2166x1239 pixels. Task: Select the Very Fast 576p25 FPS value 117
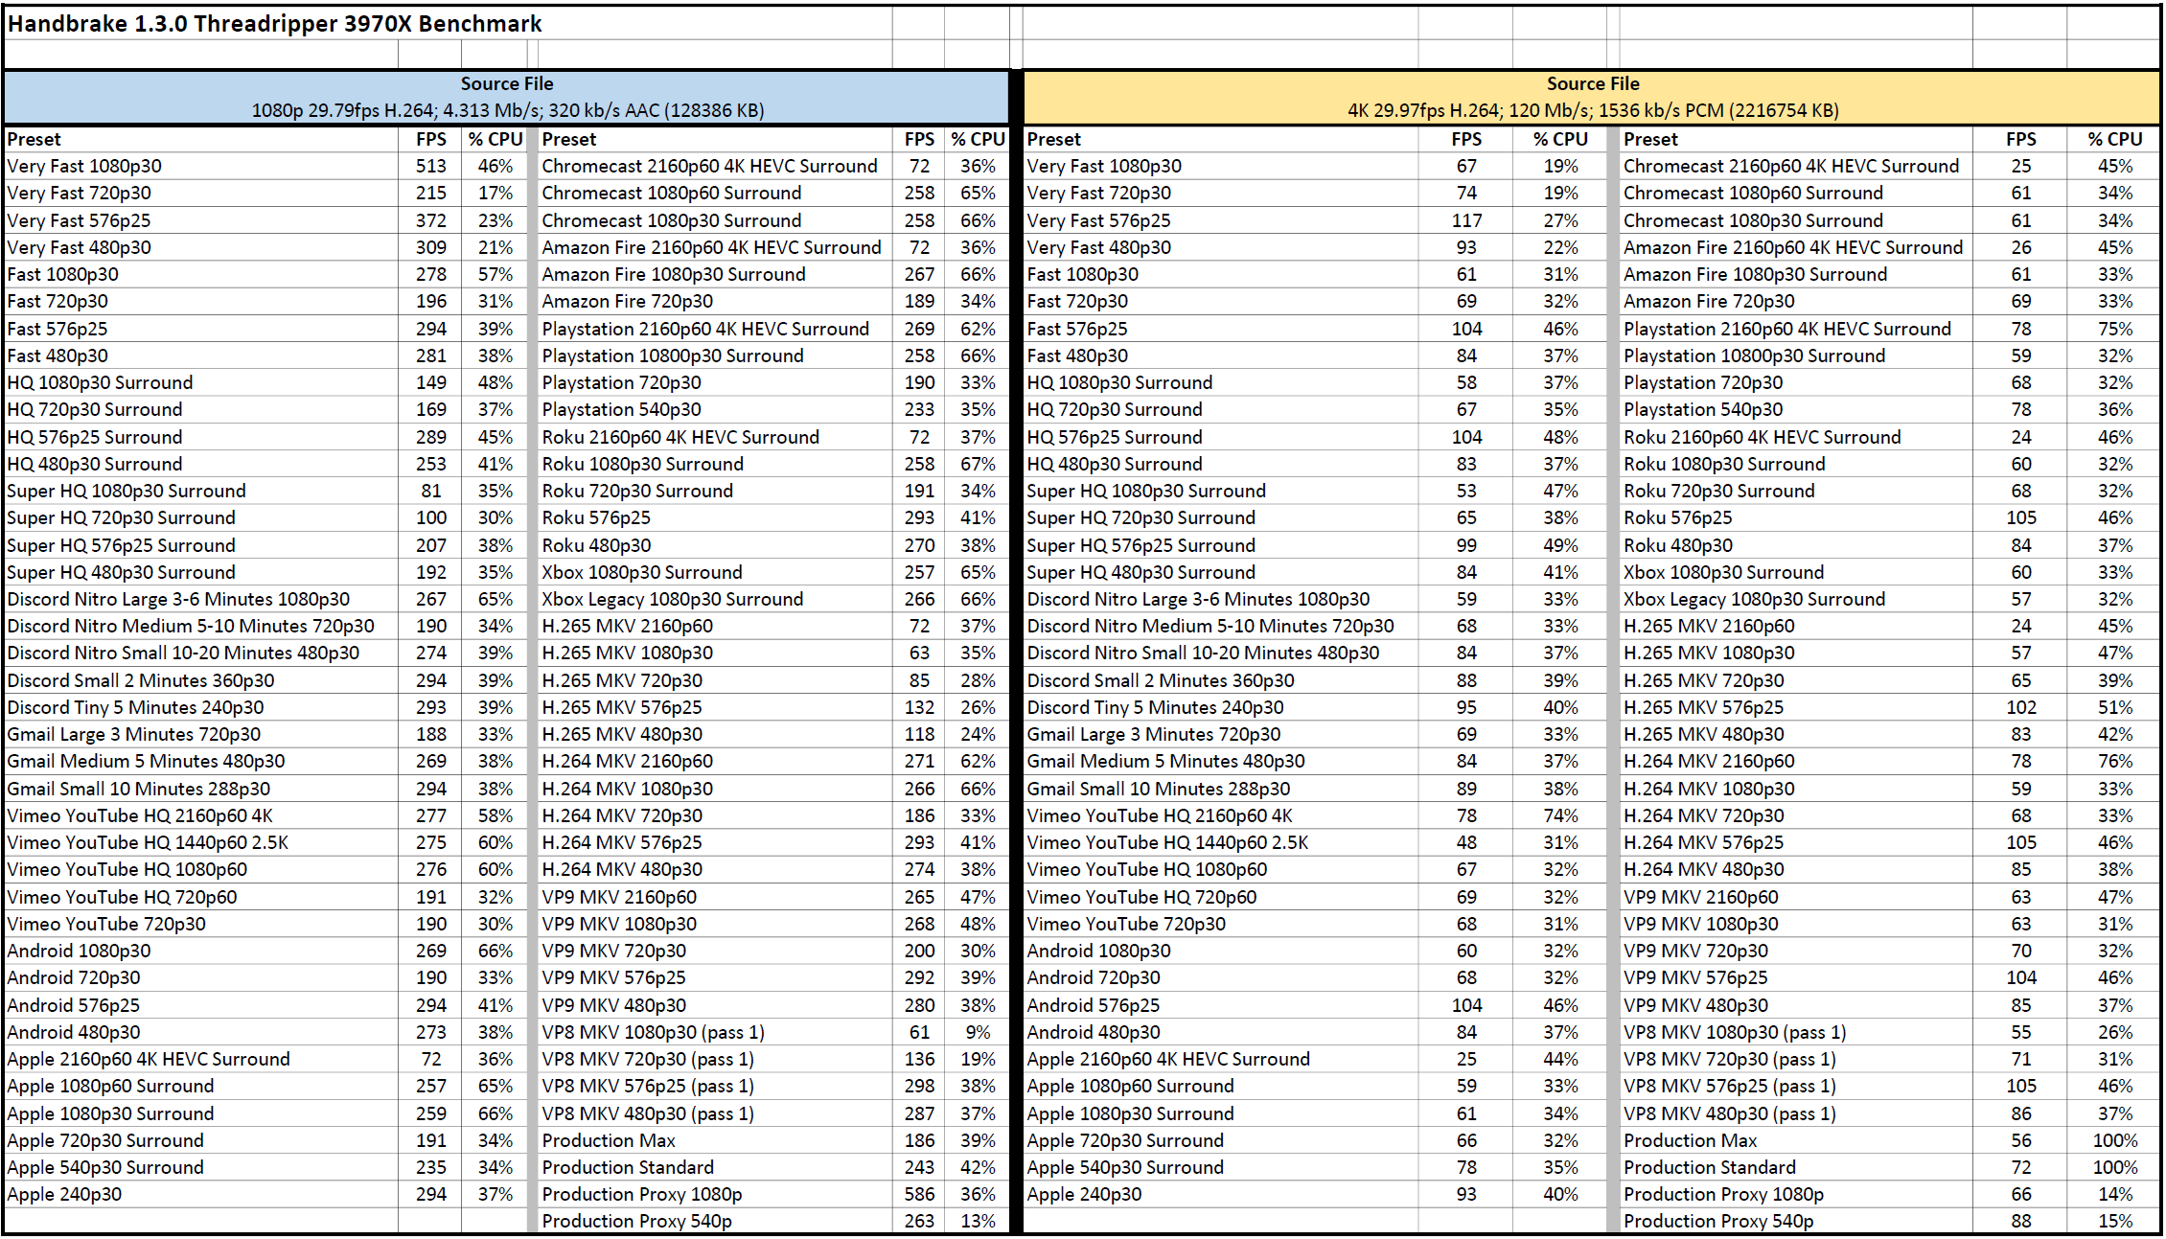point(1465,220)
